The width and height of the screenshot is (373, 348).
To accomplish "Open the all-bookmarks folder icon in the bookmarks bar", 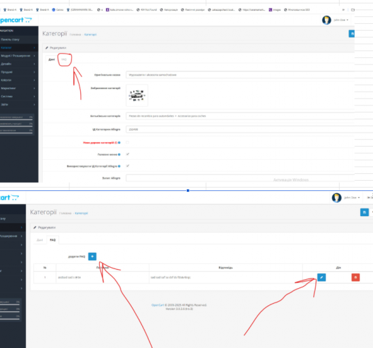I will point(353,10).
